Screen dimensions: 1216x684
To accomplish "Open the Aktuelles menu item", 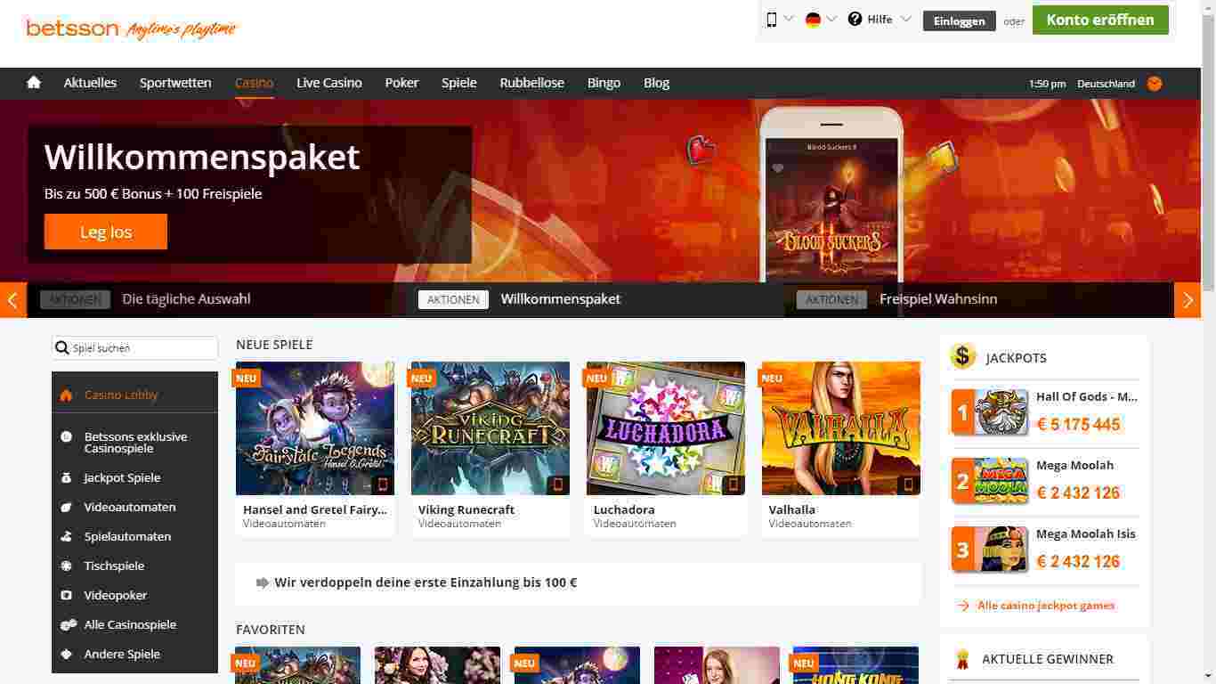I will pyautogui.click(x=90, y=83).
